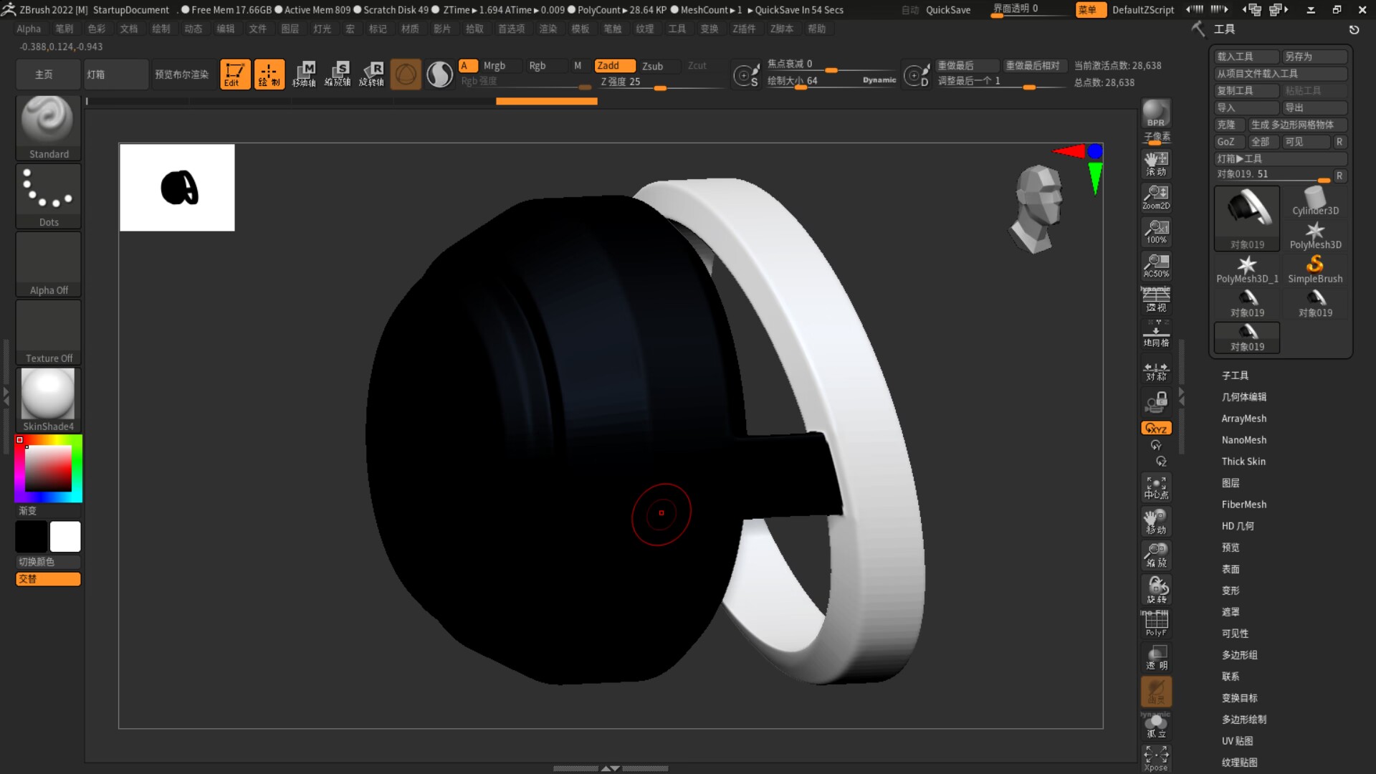This screenshot has height=774, width=1376.
Task: Enable the Zsub mode
Action: tap(652, 65)
